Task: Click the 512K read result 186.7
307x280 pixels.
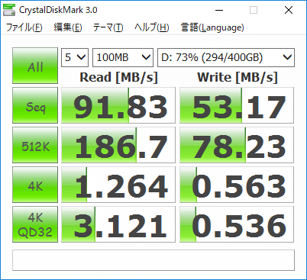Action: [118, 145]
